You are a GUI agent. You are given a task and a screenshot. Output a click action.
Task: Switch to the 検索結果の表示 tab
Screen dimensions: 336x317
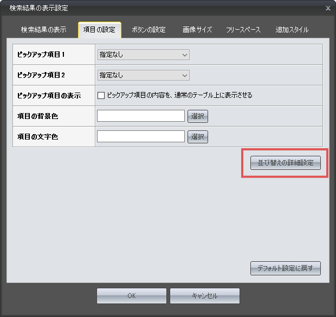(x=43, y=30)
